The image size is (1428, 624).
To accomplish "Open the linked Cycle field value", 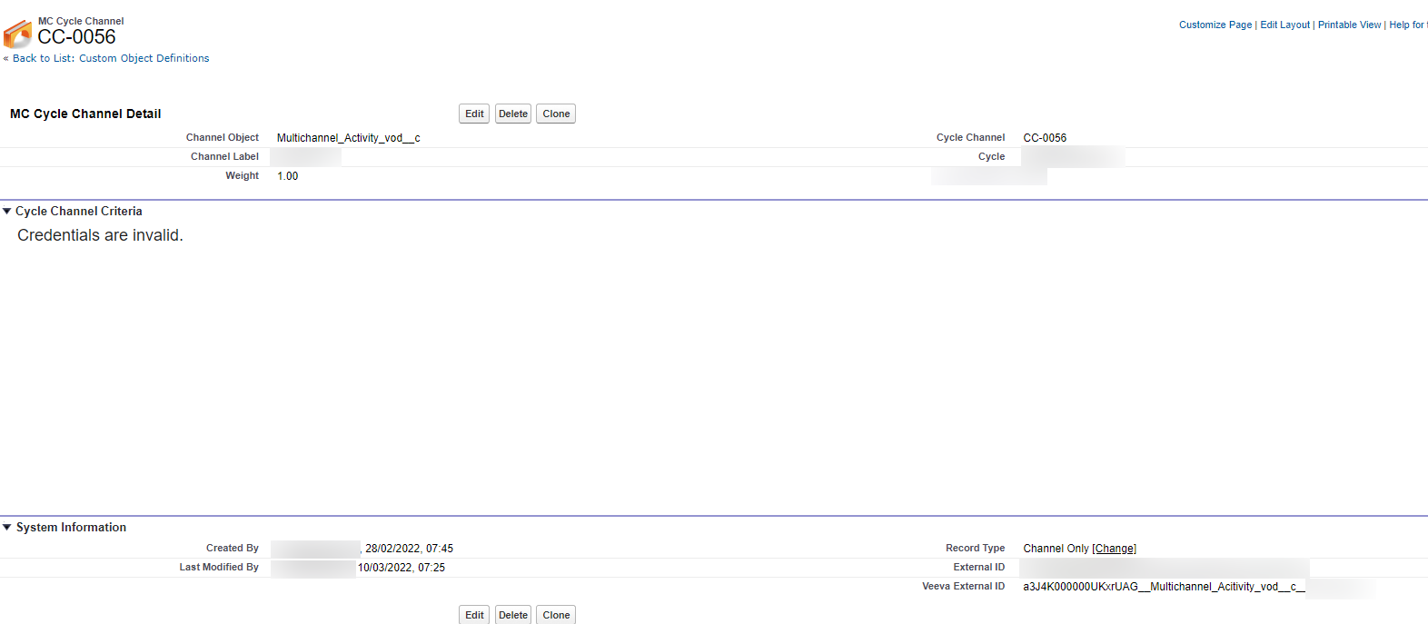I will (1072, 157).
